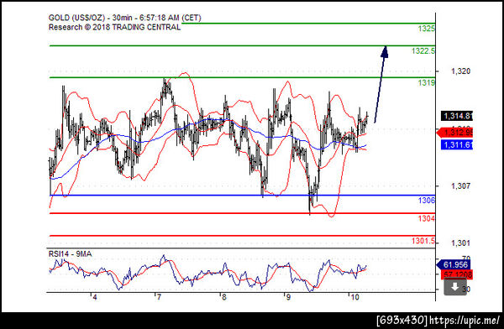The width and height of the screenshot is (504, 329).
Task: Click the 1325 resistance level label
Action: click(x=426, y=29)
